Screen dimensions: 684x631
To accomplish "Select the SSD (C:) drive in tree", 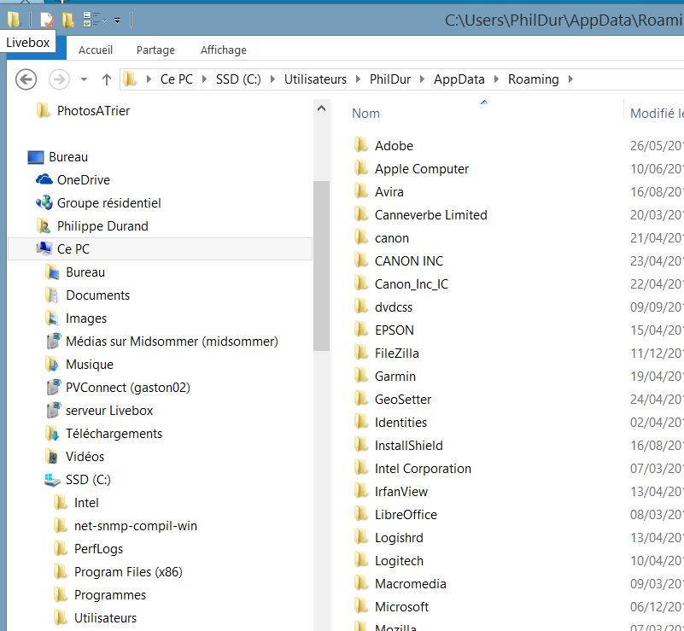I will (87, 480).
